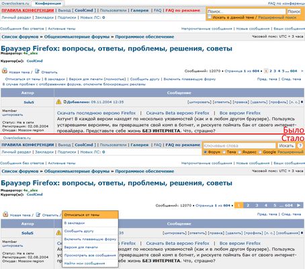
Task: Click the 'Поиск' search button
Action: pyautogui.click(x=294, y=11)
